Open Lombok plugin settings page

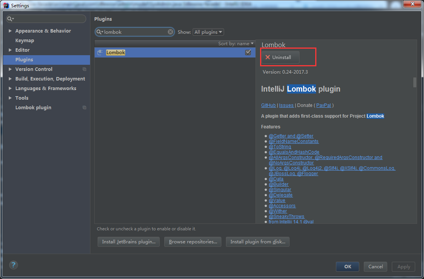coord(33,108)
